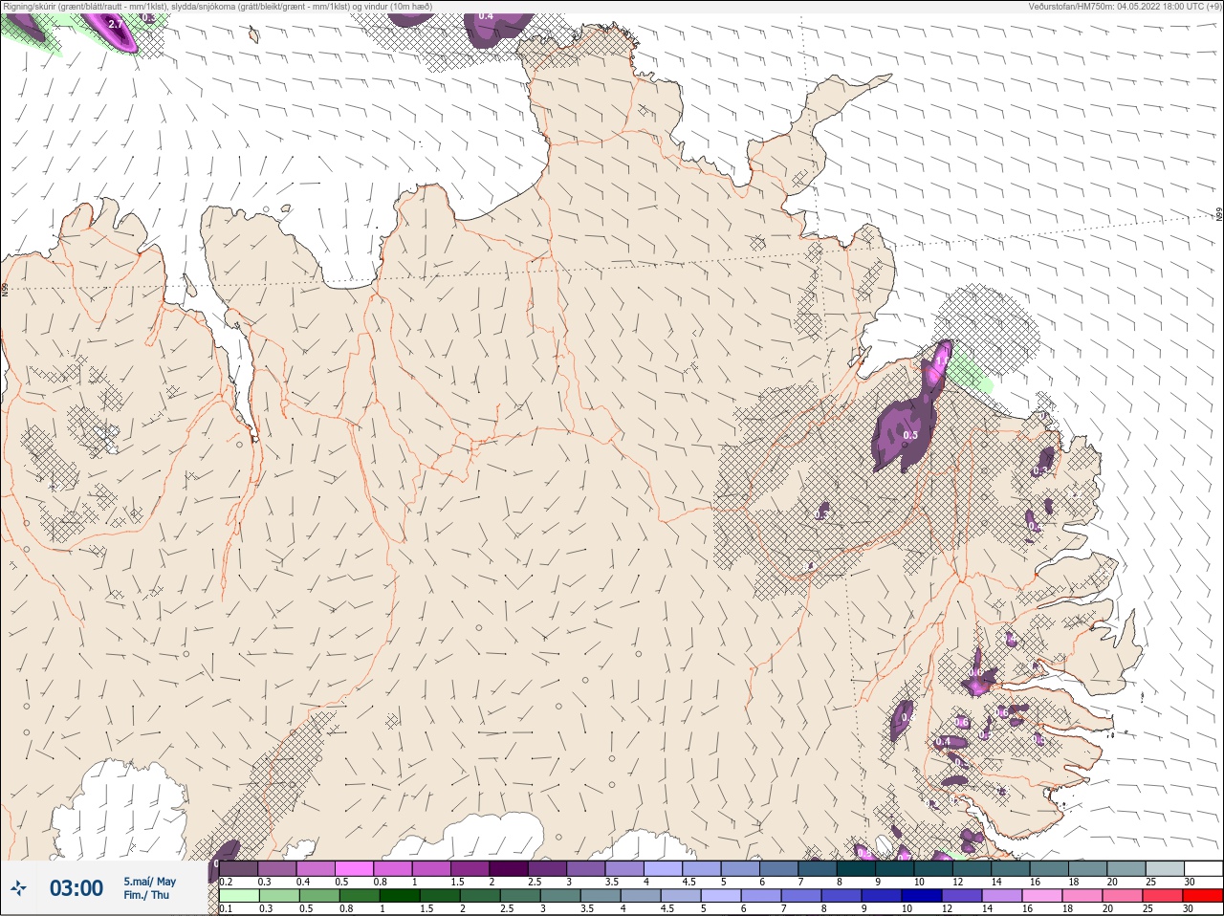Viewport: 1224px width, 916px height.
Task: Select lower legend light blue swatch labeled 5
Action: [x=721, y=896]
